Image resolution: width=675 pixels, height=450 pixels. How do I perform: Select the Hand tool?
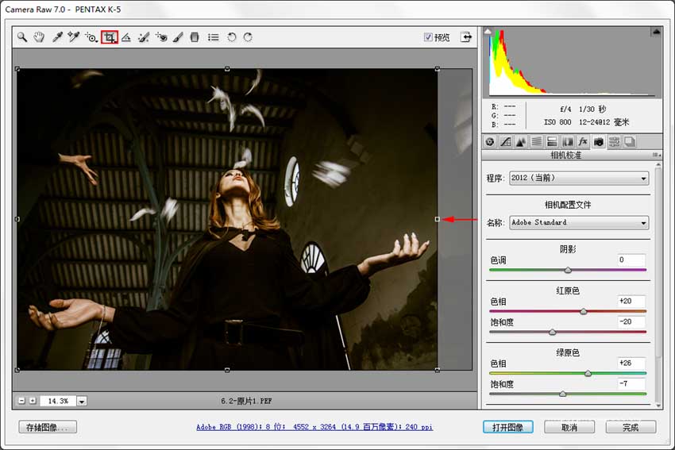click(x=39, y=37)
